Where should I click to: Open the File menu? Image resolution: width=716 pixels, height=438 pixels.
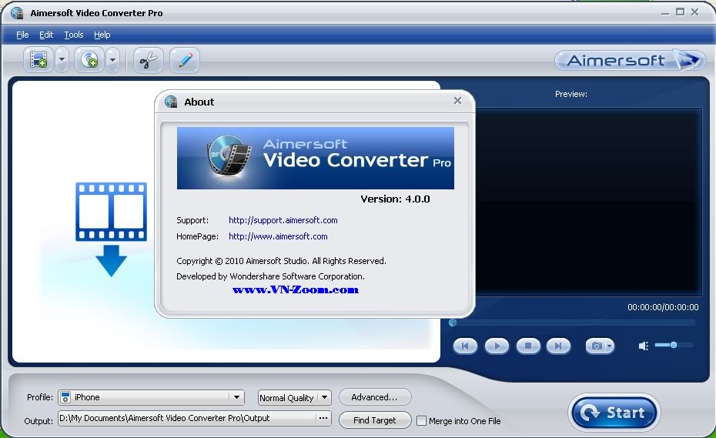click(22, 35)
